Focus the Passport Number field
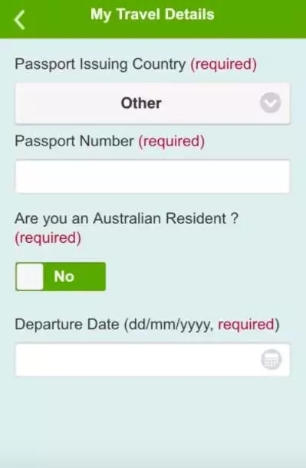 [153, 177]
